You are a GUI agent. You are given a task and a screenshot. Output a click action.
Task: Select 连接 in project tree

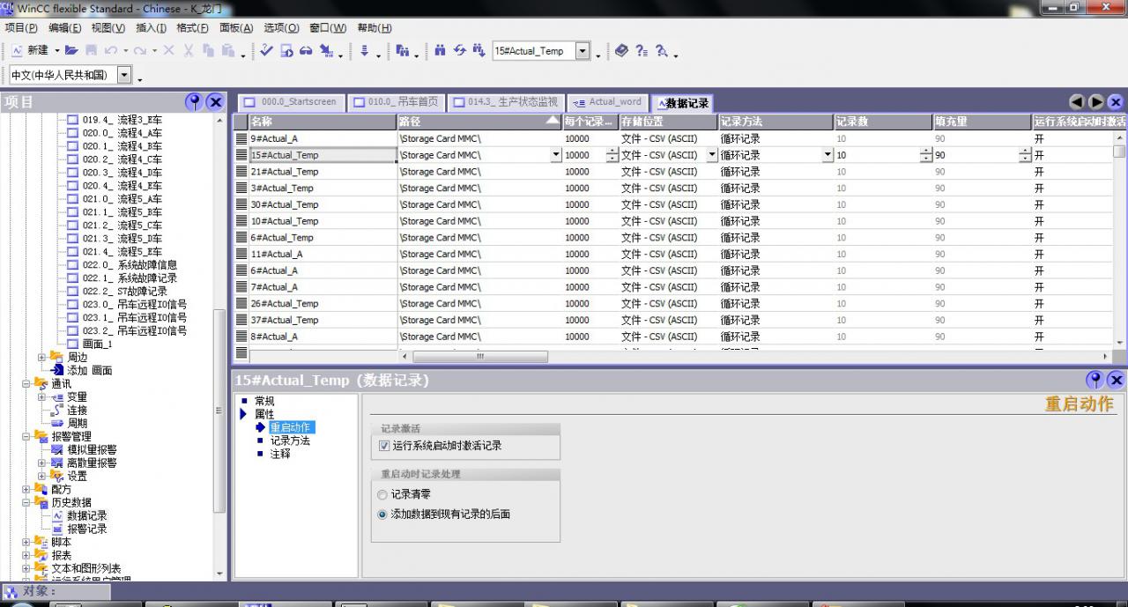pos(78,411)
